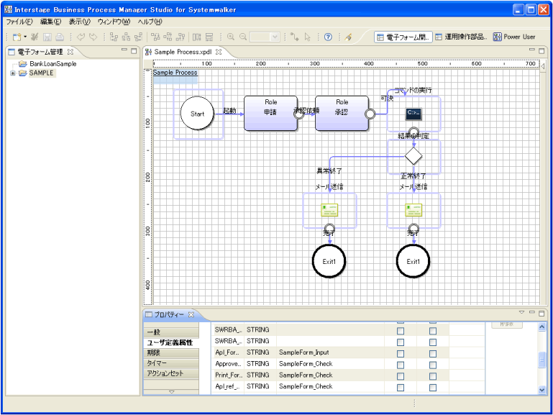
Task: Open the ウィンドウ(W) menu
Action: click(114, 22)
